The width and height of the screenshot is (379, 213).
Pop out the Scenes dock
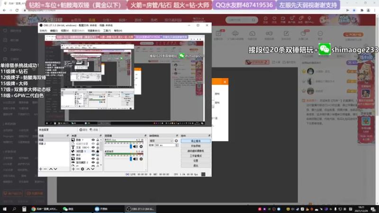(x=67, y=136)
